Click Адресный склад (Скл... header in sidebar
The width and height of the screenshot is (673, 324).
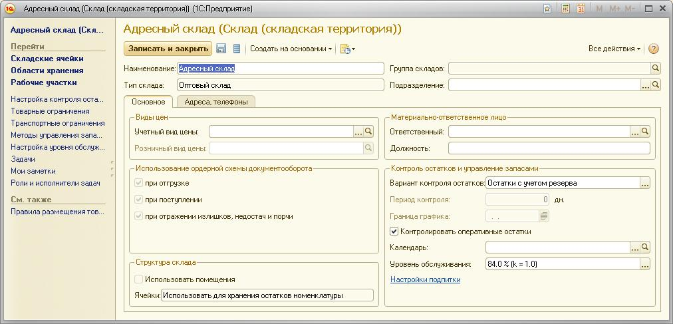57,30
